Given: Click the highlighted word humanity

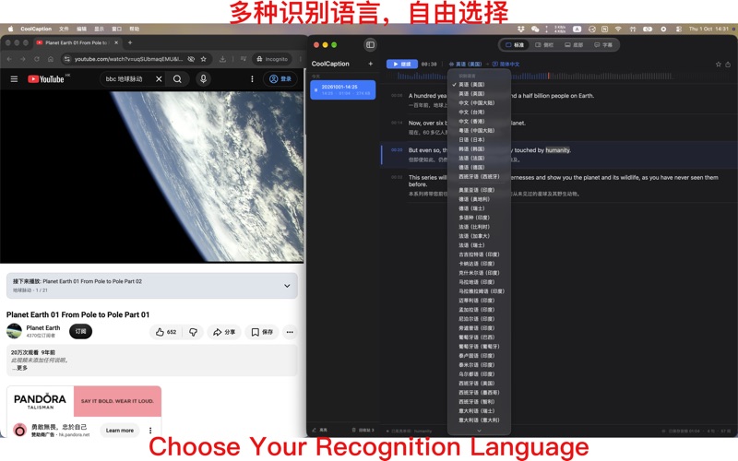Looking at the screenshot, I should (558, 150).
